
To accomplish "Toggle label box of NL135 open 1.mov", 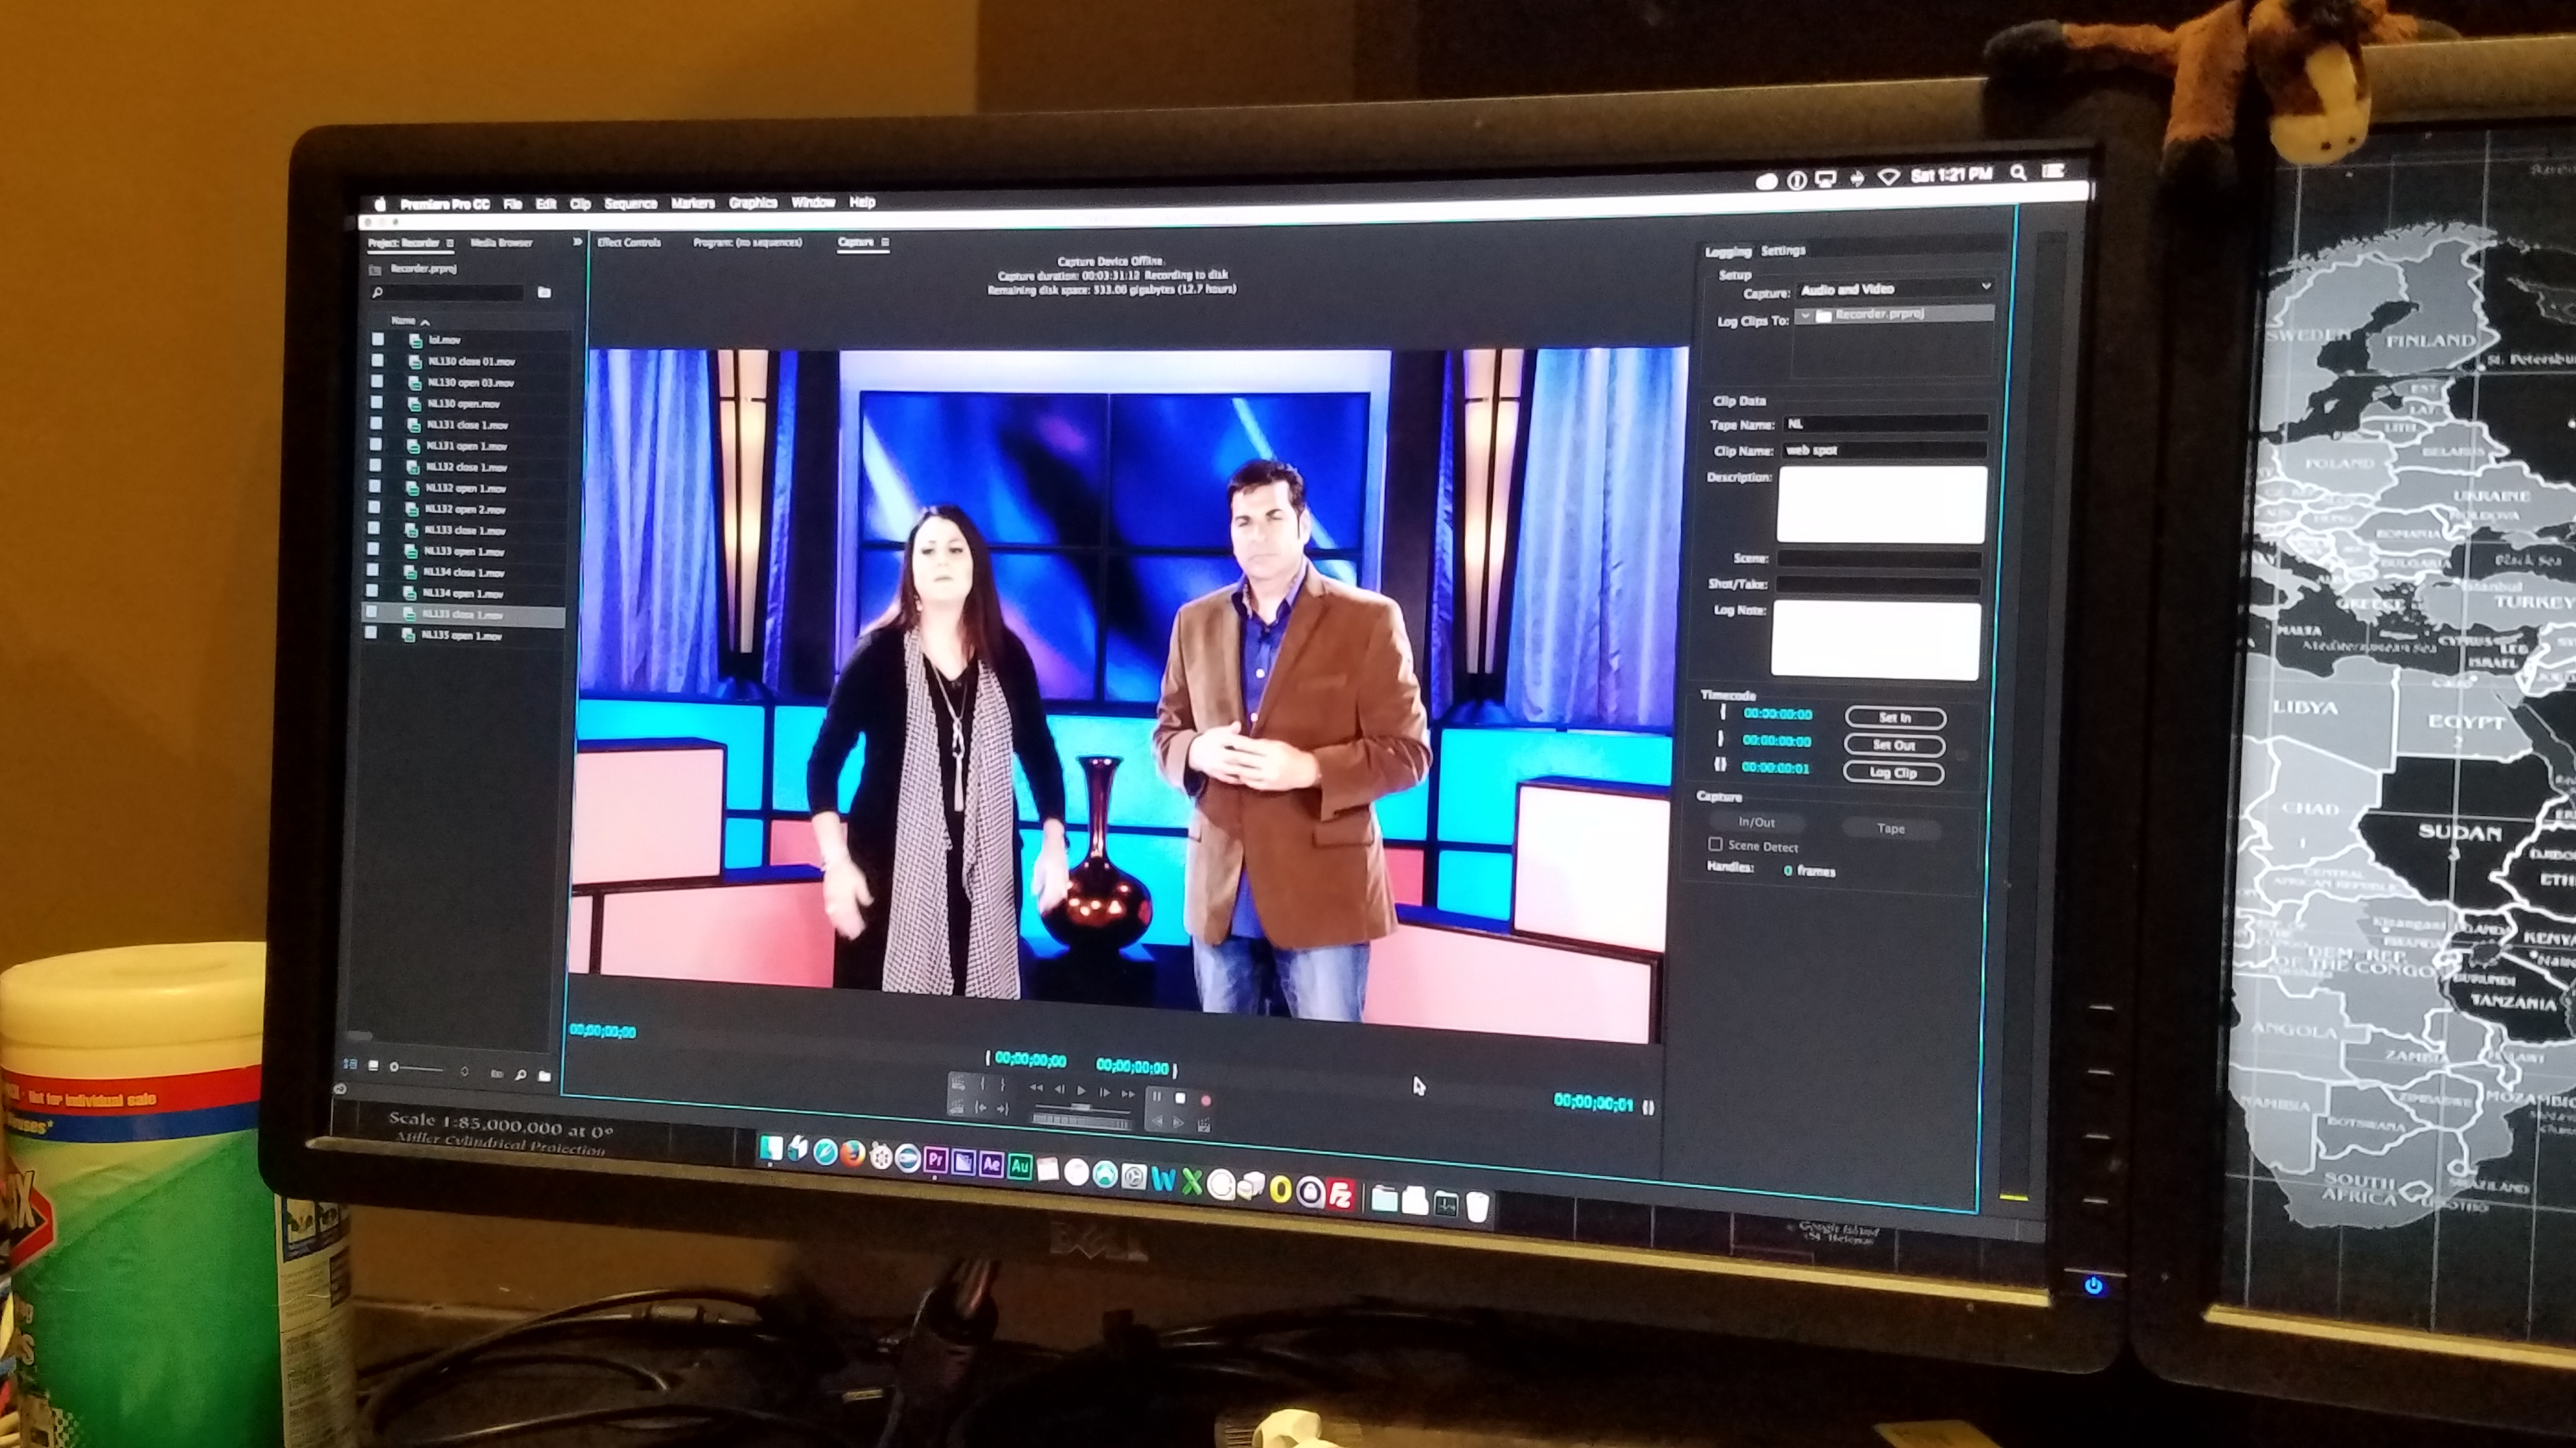I will [x=371, y=633].
